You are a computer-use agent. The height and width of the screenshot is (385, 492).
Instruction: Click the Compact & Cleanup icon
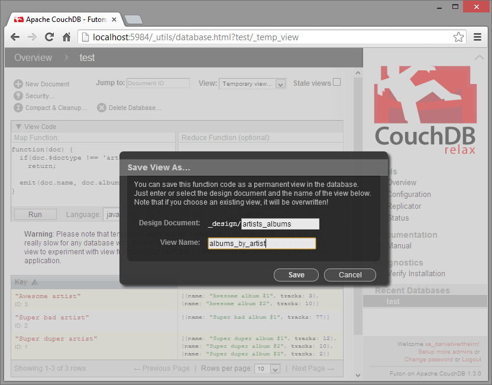pos(18,108)
